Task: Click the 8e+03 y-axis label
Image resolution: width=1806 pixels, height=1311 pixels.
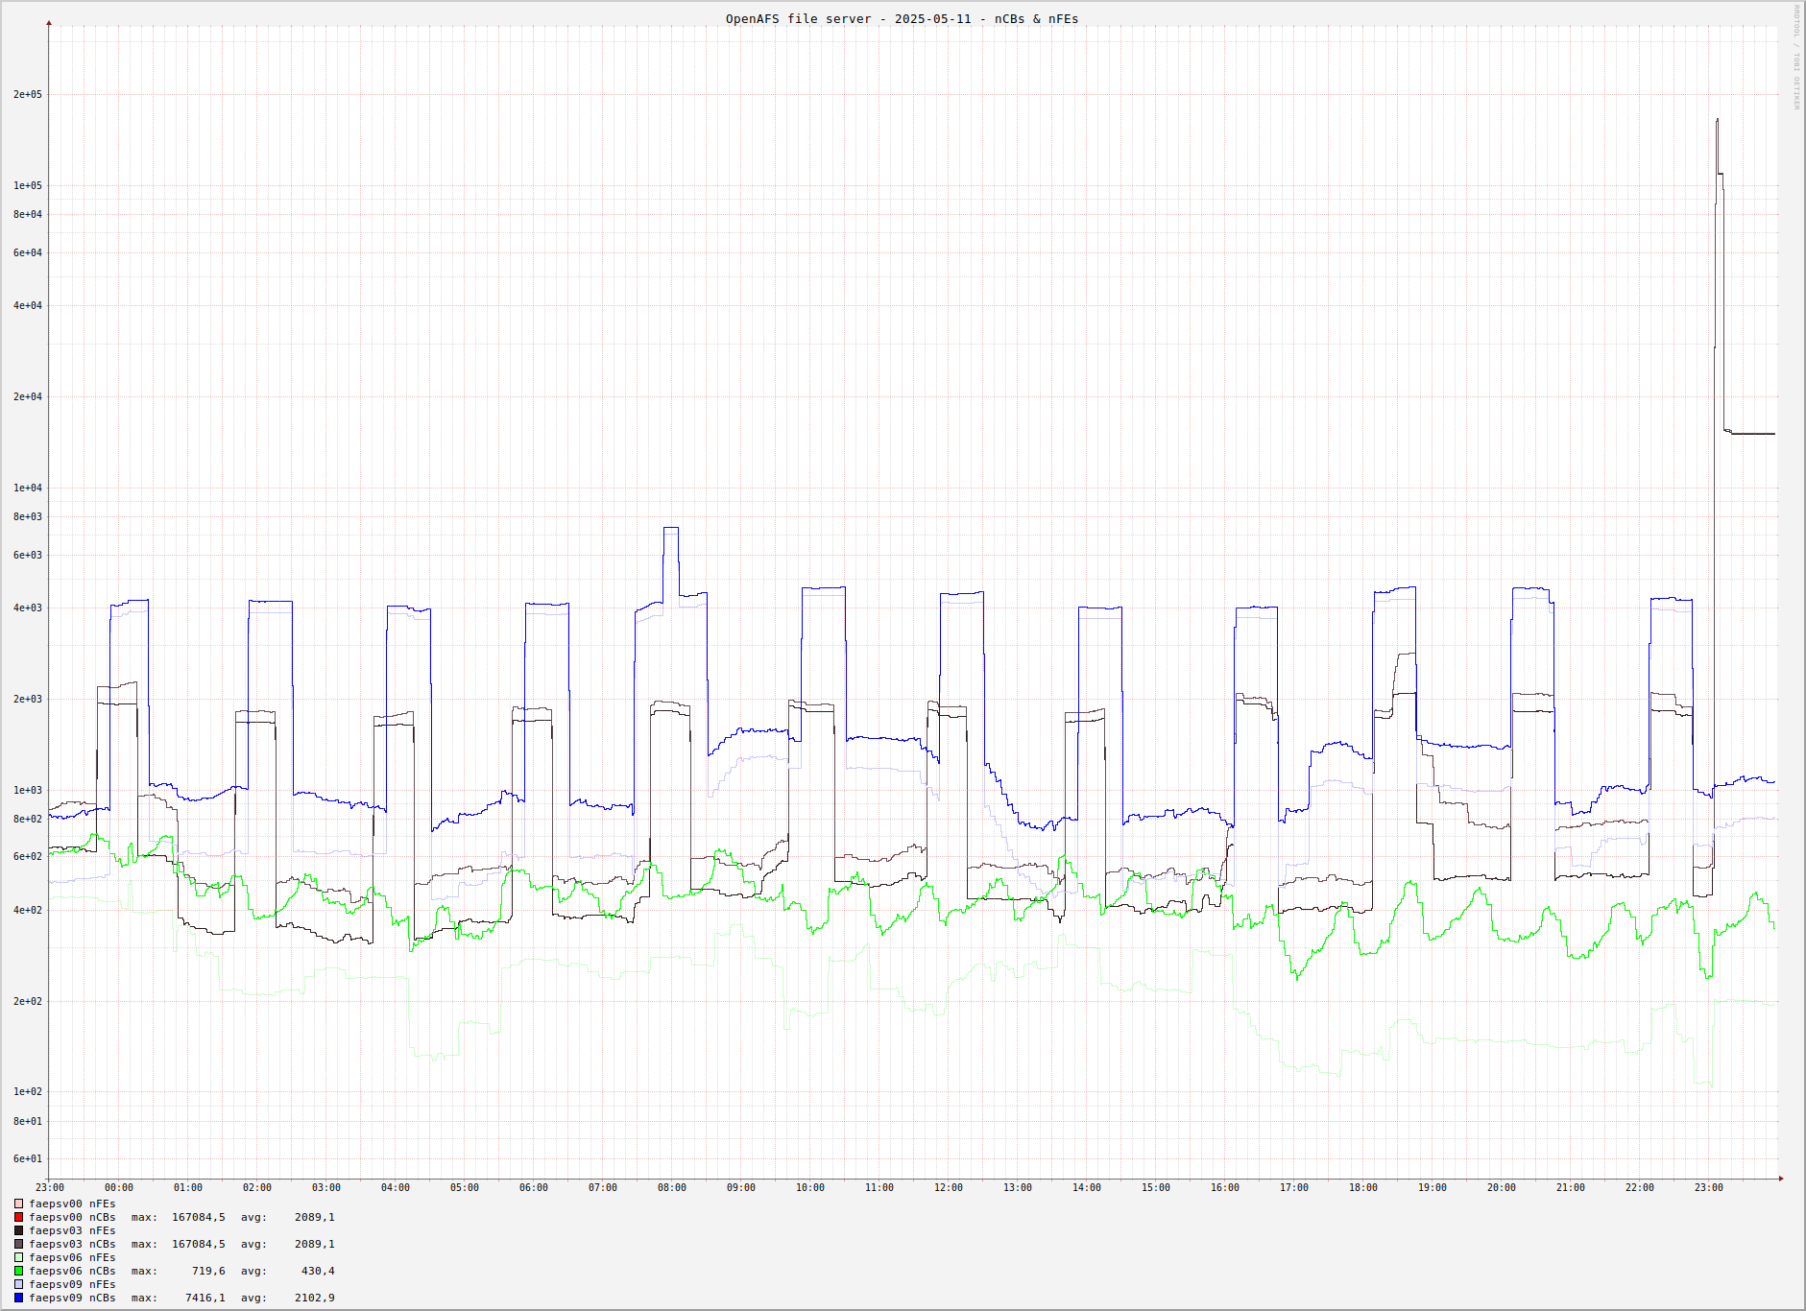Action: pyautogui.click(x=28, y=517)
